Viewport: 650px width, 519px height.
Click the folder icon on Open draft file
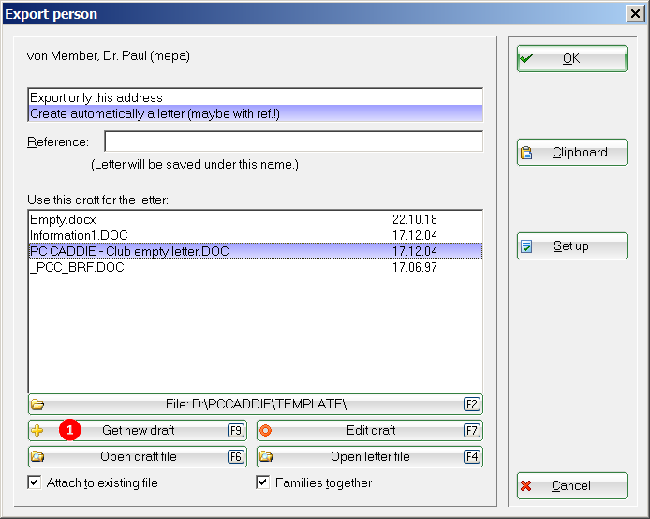click(x=37, y=457)
